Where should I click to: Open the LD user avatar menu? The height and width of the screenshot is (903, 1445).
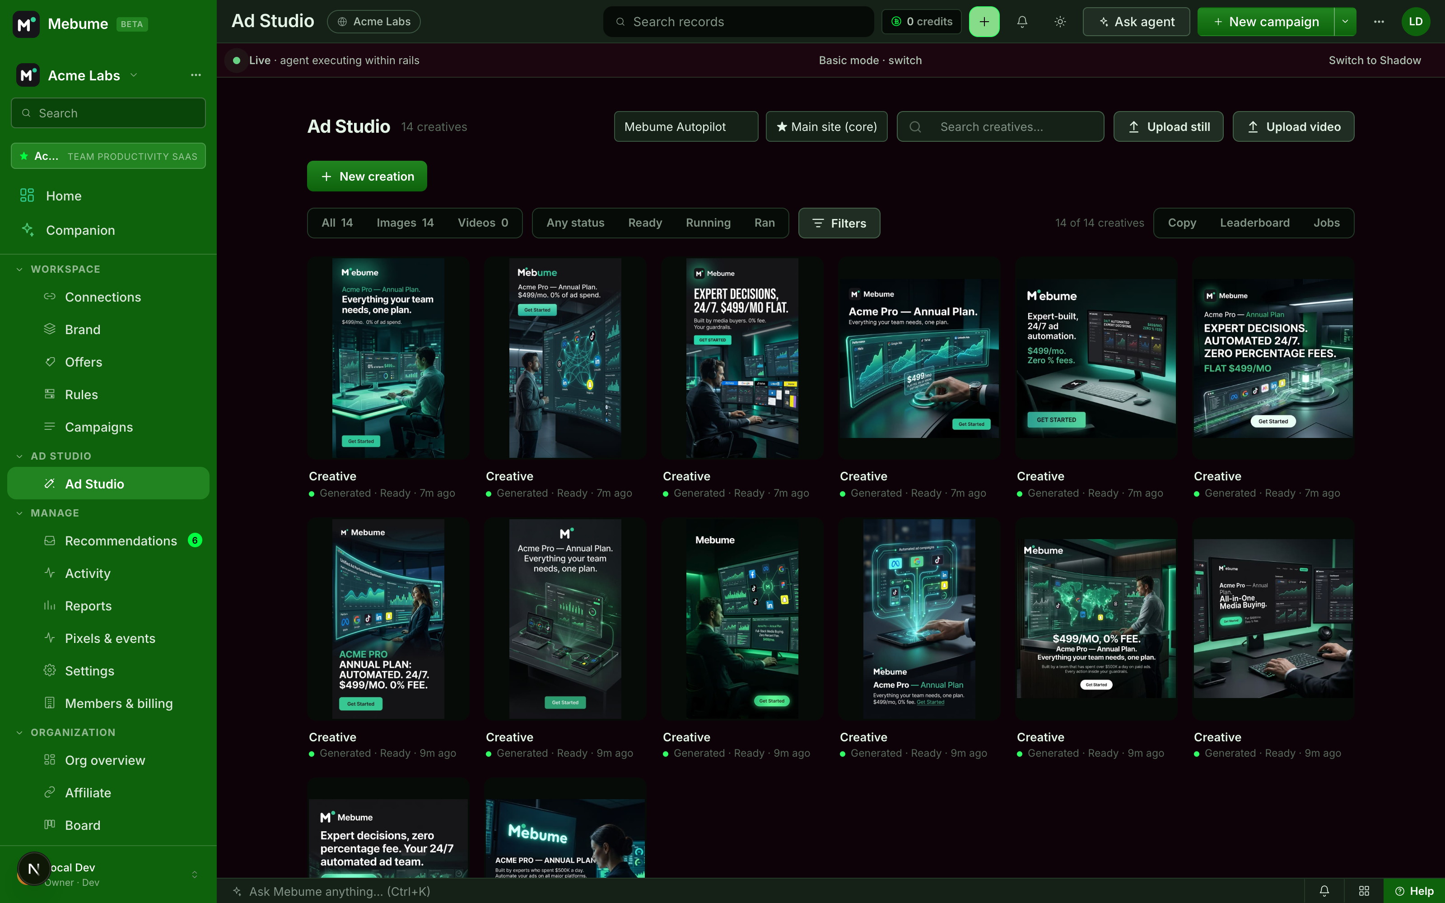pos(1416,22)
